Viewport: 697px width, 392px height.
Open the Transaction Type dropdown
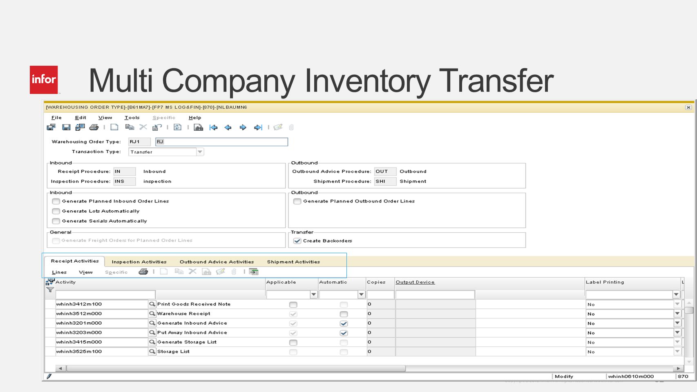(200, 152)
